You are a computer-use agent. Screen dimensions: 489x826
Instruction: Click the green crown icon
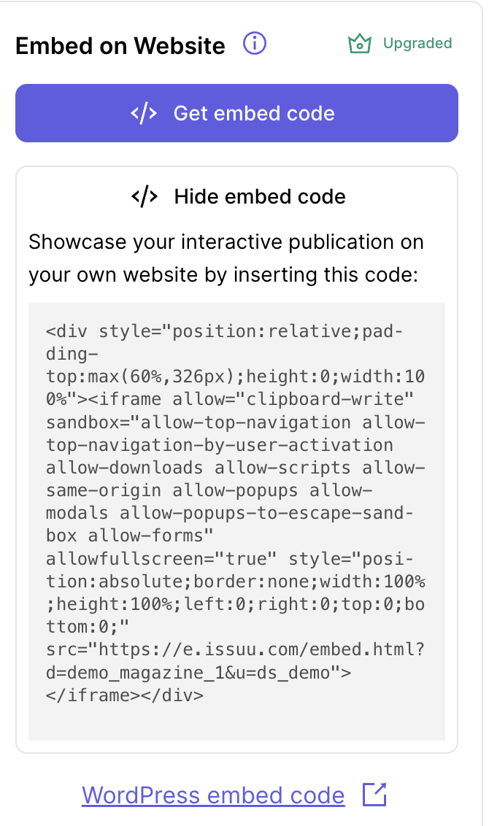(x=360, y=45)
